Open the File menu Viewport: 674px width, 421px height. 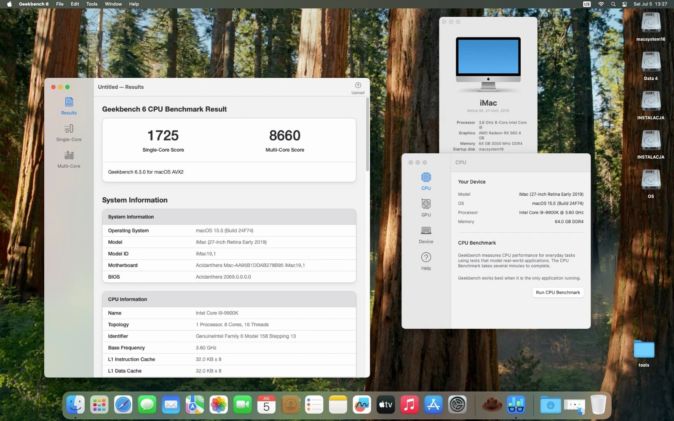(60, 4)
